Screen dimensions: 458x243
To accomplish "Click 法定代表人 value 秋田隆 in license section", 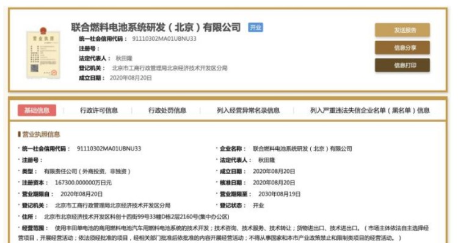I will pos(266,160).
